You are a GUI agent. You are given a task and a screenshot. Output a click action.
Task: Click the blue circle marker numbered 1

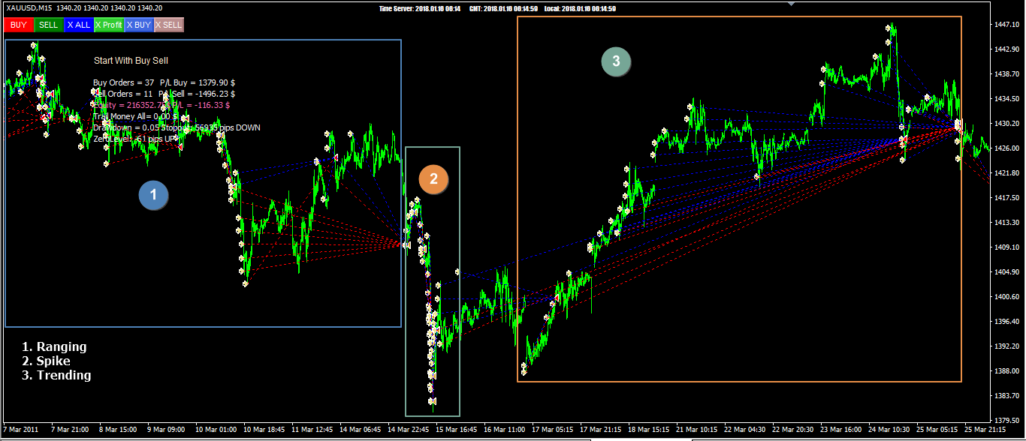tap(153, 195)
